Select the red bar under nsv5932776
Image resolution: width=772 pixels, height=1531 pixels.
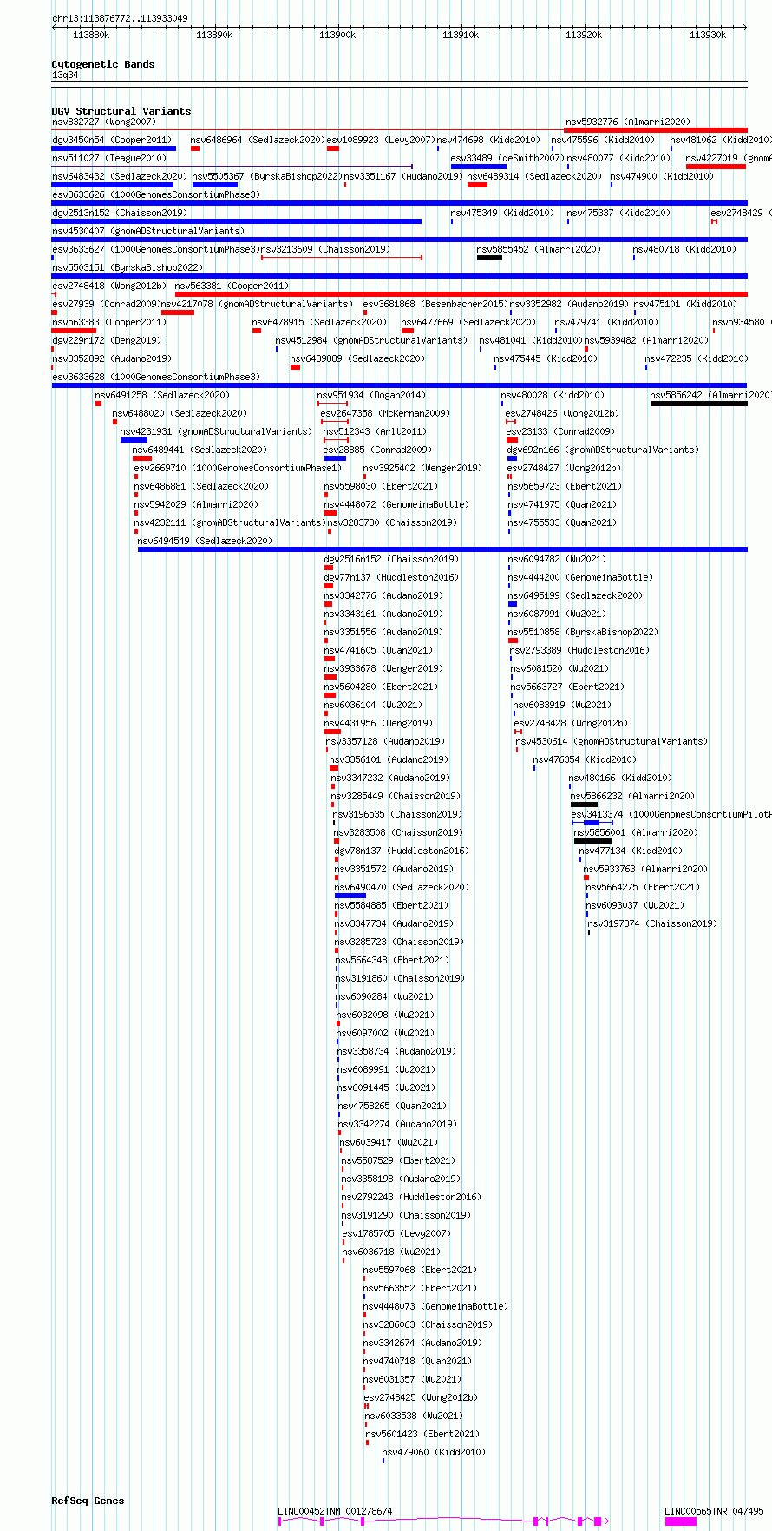coord(656,130)
